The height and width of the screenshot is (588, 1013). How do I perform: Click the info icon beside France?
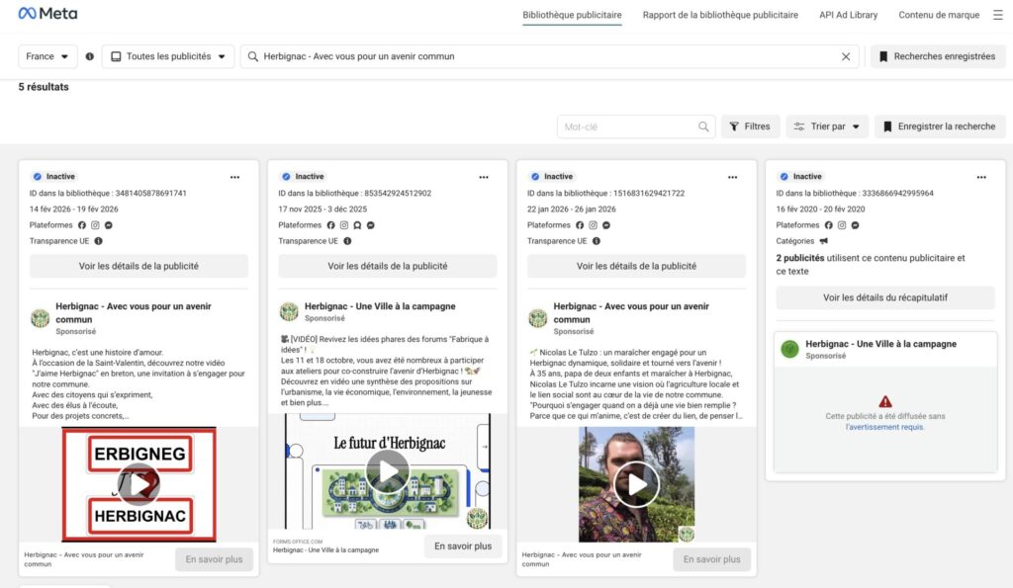point(90,56)
